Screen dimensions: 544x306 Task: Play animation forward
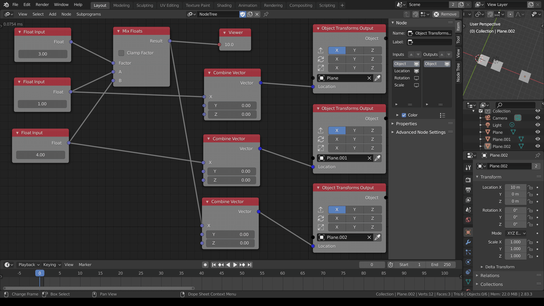[x=235, y=265]
